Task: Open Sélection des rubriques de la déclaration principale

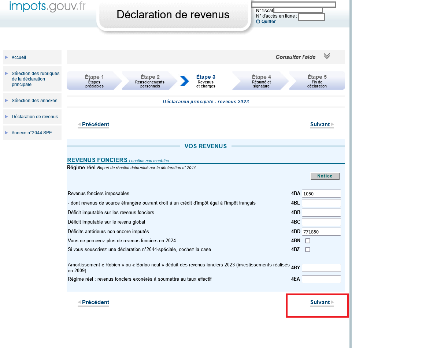Action: coord(35,79)
